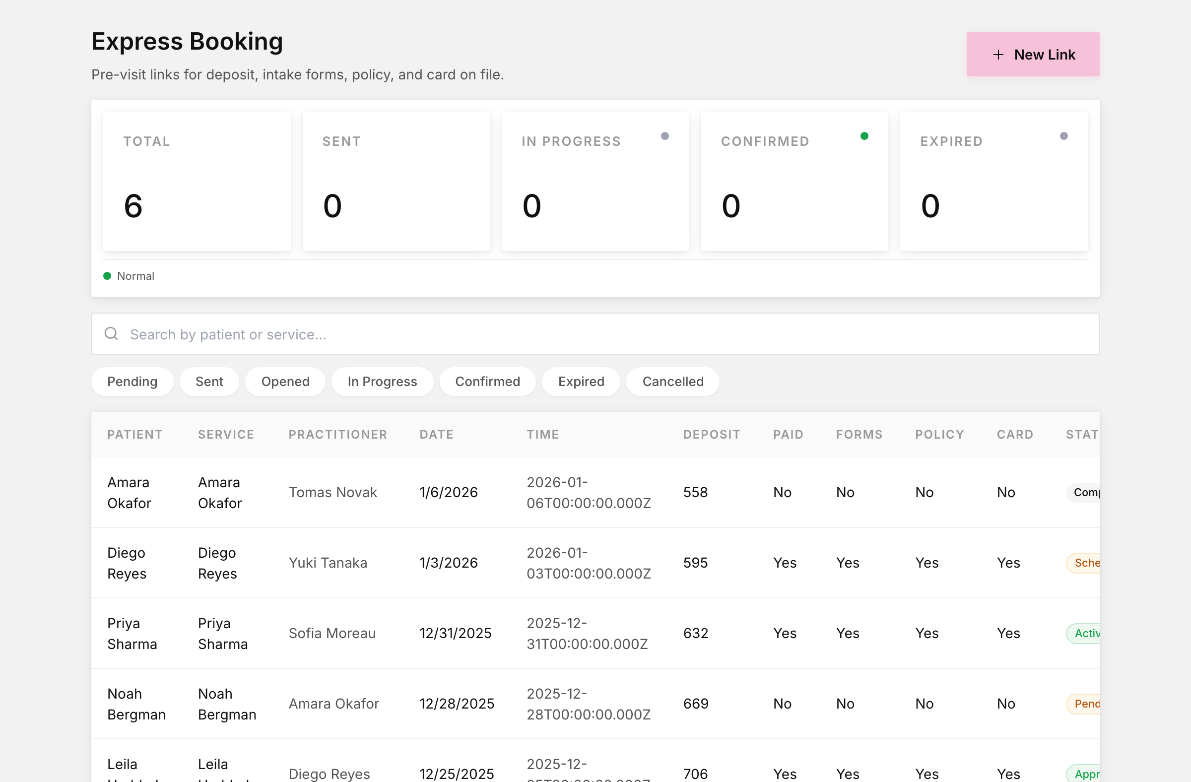Click the status badge in Amara Okafor's row

[x=1083, y=492]
